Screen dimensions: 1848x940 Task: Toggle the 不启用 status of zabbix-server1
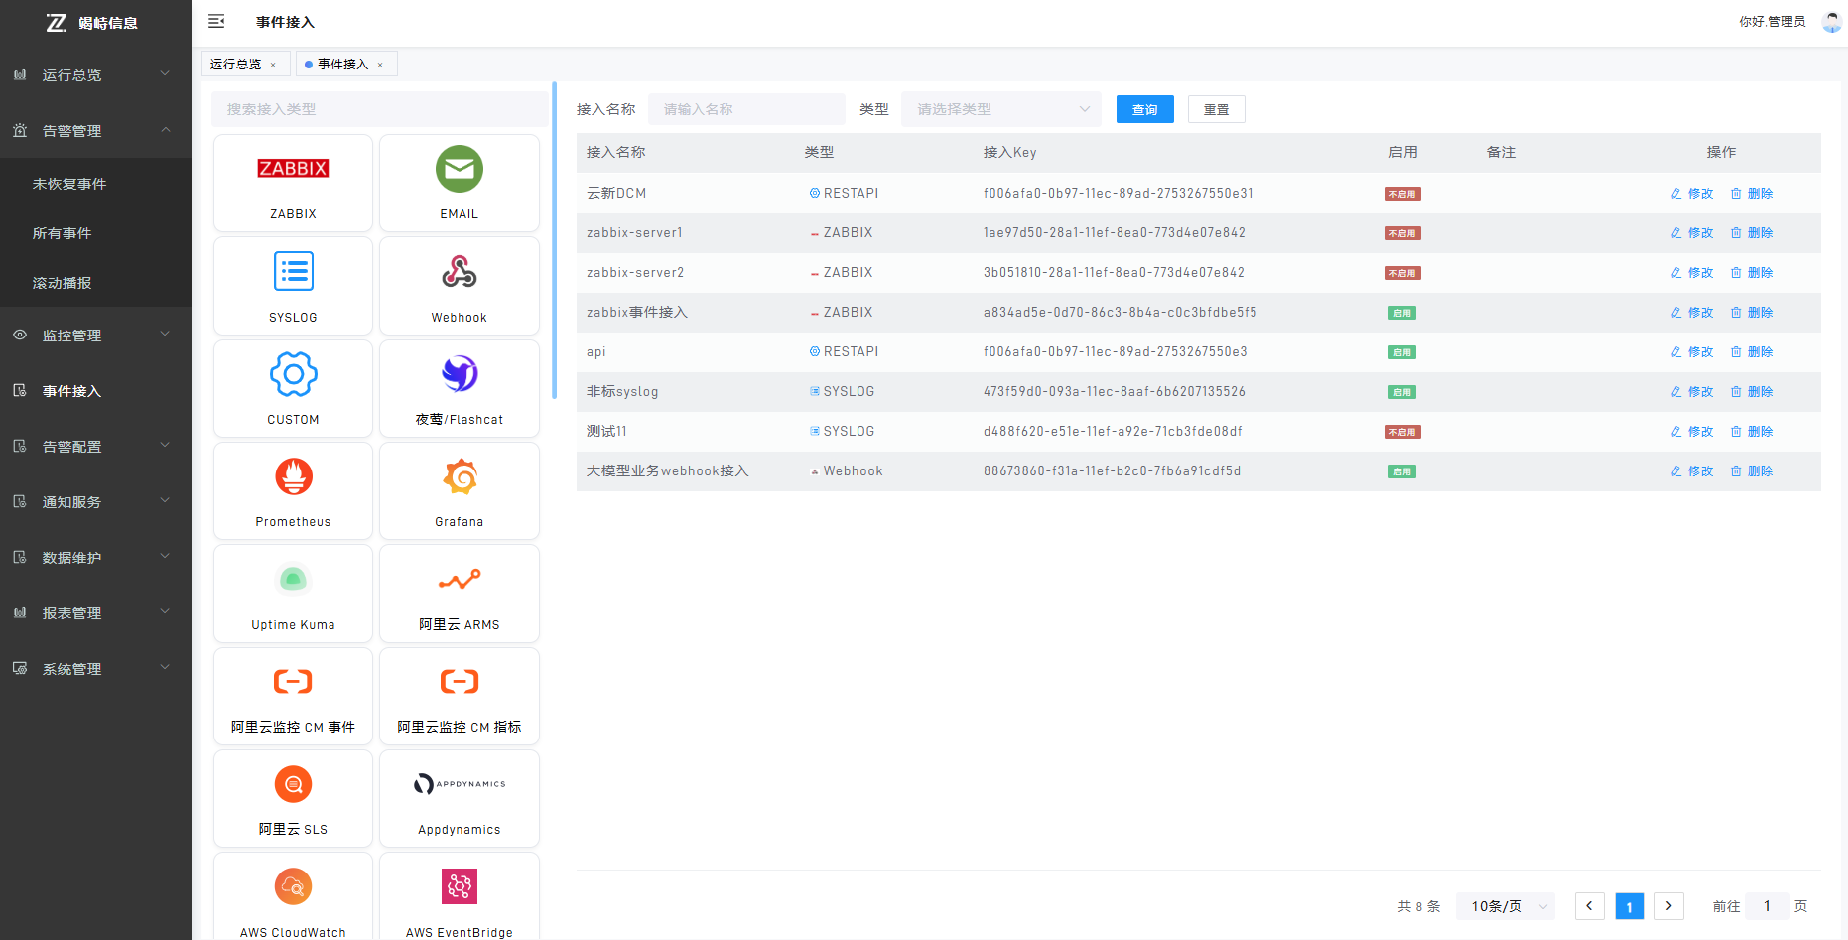coord(1402,233)
